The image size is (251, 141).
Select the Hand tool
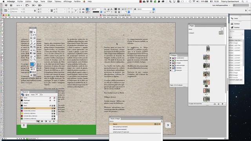pyautogui.click(x=31, y=60)
